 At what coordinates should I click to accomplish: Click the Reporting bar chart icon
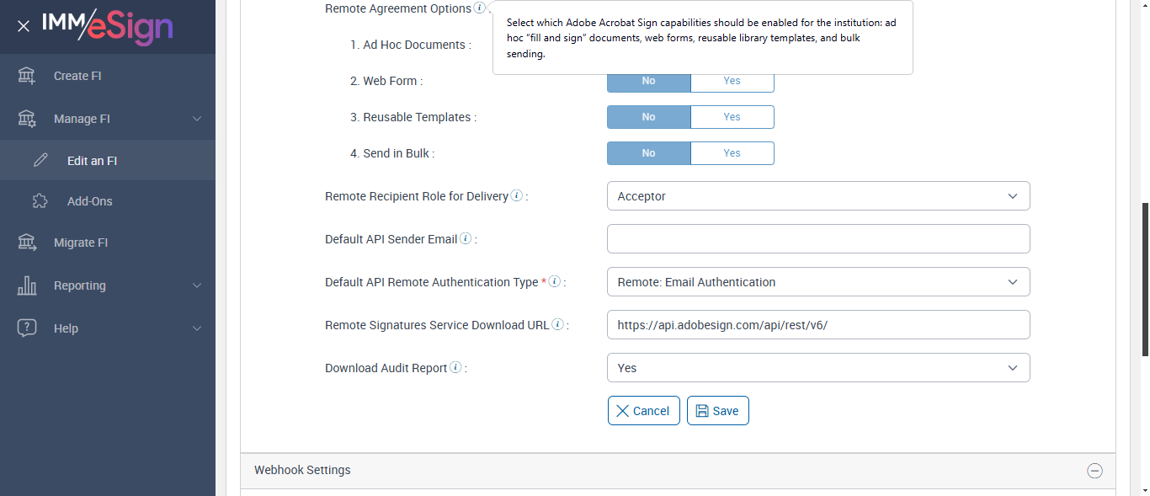click(x=27, y=285)
